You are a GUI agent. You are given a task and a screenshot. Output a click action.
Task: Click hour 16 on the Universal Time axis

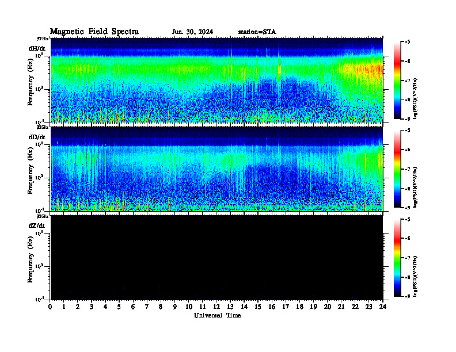click(x=272, y=307)
